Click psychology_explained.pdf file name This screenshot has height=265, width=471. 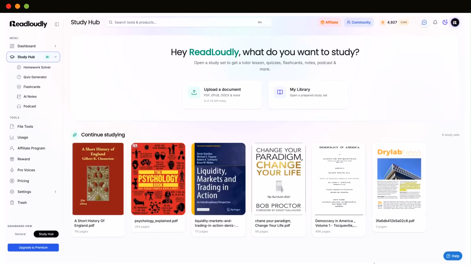click(x=156, y=221)
